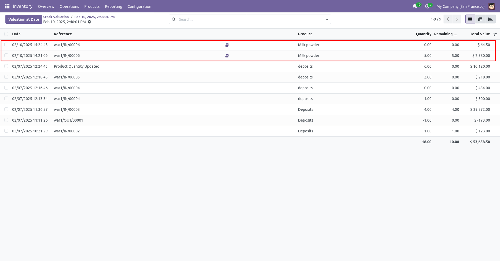The width and height of the screenshot is (500, 261).
Task: Click into the Search field
Action: (250, 19)
